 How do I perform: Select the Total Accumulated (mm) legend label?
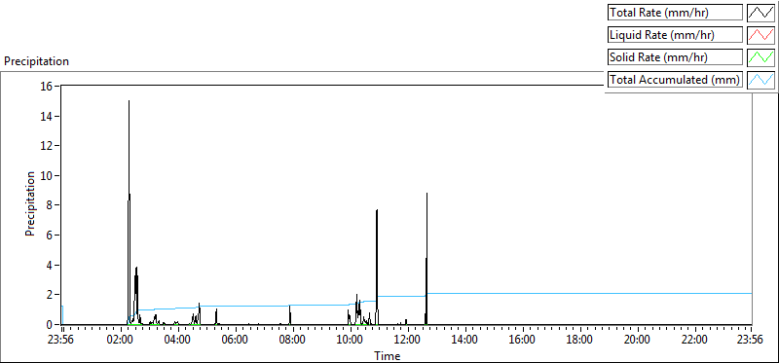pos(675,80)
